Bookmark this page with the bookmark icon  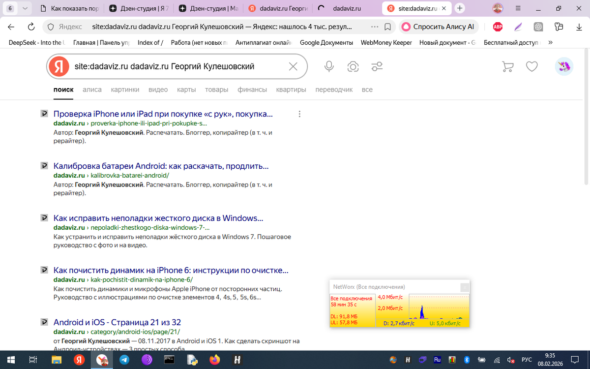pos(388,27)
